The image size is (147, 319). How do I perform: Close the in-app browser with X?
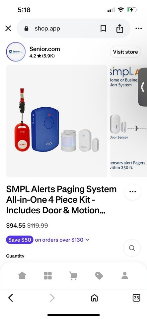pos(8,29)
